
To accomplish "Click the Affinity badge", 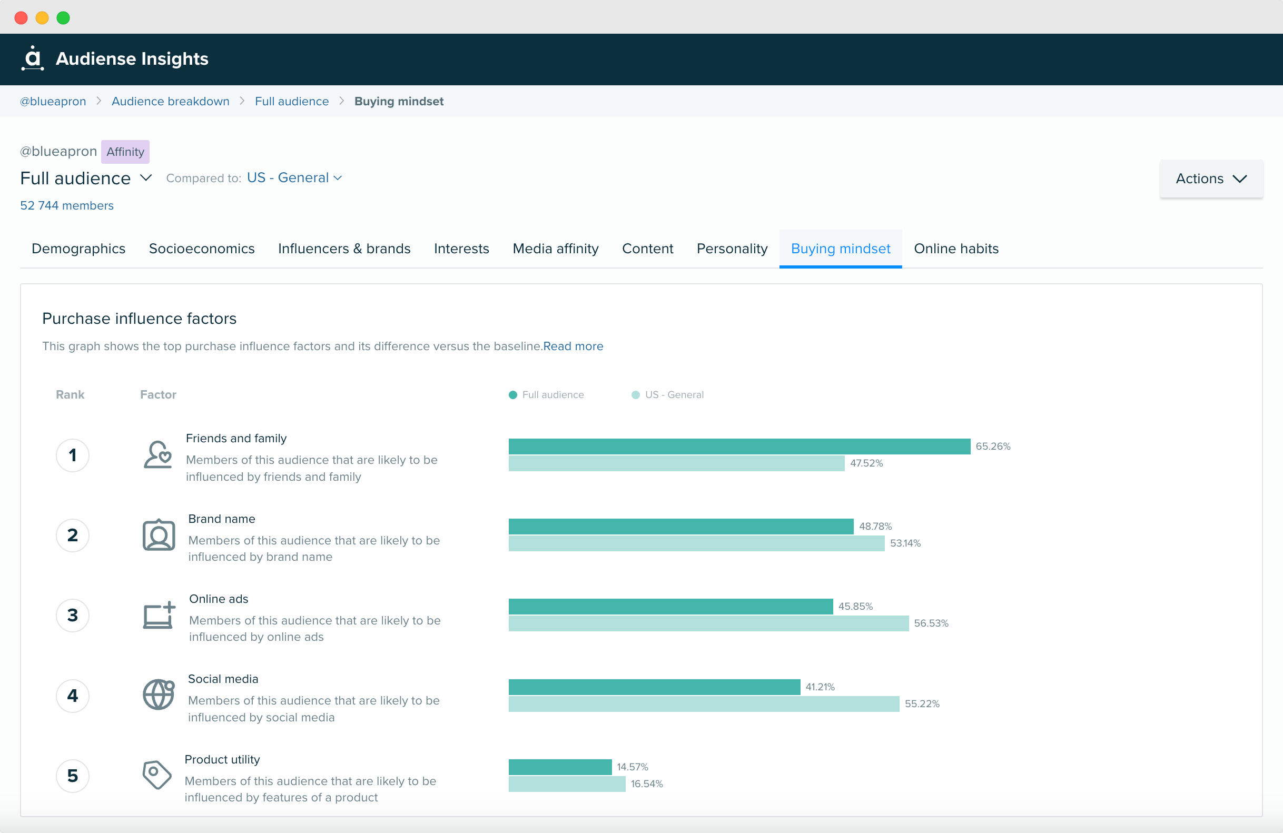I will (x=125, y=152).
